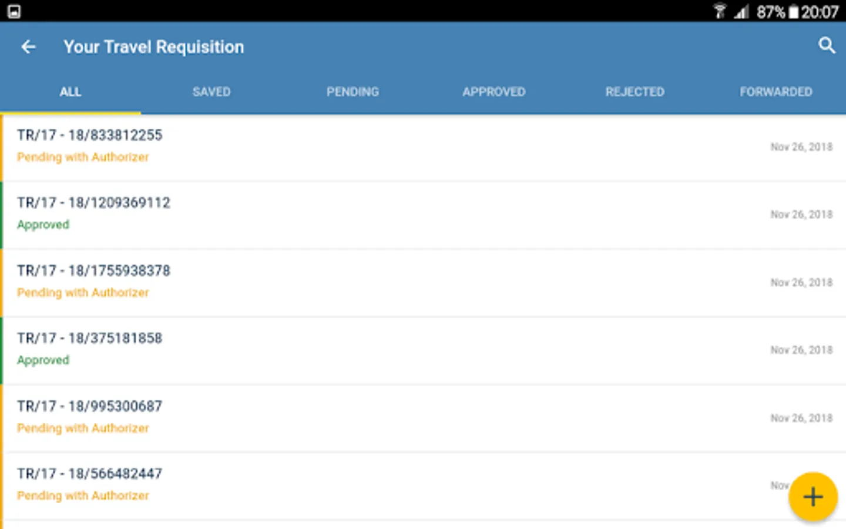This screenshot has width=846, height=529.
Task: Tap the Wi-Fi signal status icon
Action: coord(719,11)
